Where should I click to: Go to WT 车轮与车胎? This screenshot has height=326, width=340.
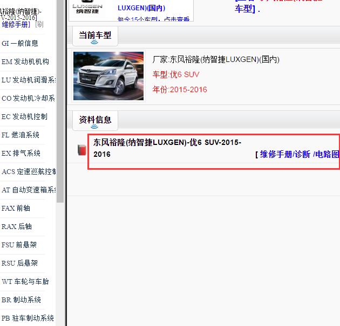point(25,282)
